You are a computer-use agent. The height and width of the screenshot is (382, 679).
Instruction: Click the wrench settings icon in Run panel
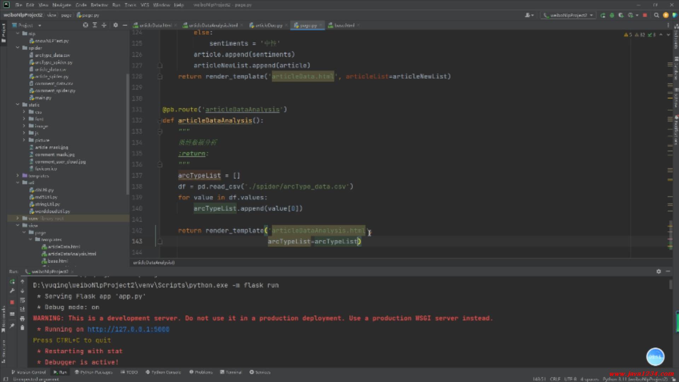pos(12,291)
